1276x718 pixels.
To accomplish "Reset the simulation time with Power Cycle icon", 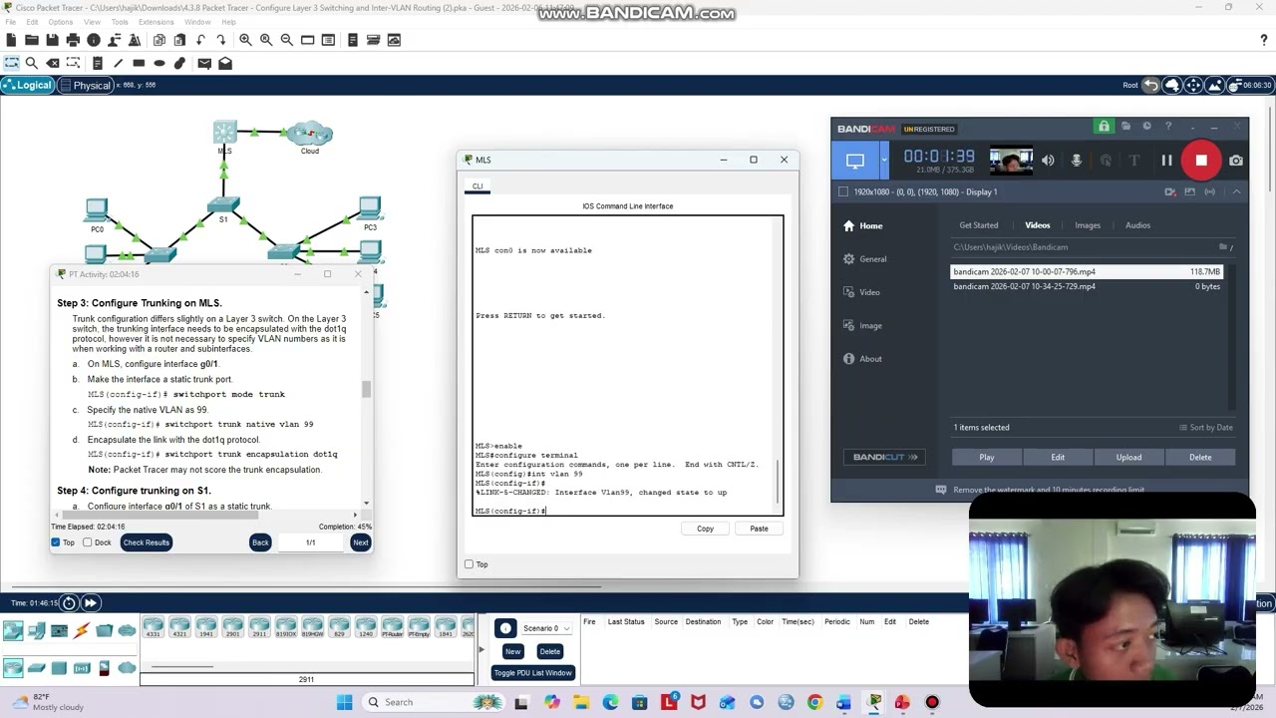I will tap(69, 602).
